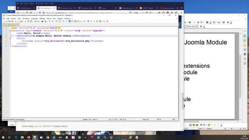The height and width of the screenshot is (140, 249).
Task: Click the Notepad++ Open file toolbar icon
Action: pyautogui.click(x=7, y=21)
